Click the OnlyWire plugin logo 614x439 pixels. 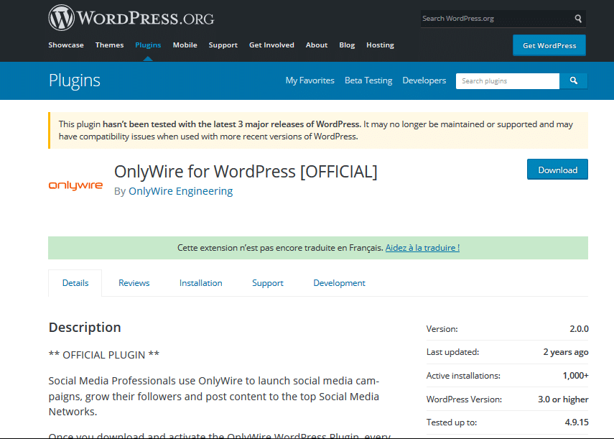point(75,185)
